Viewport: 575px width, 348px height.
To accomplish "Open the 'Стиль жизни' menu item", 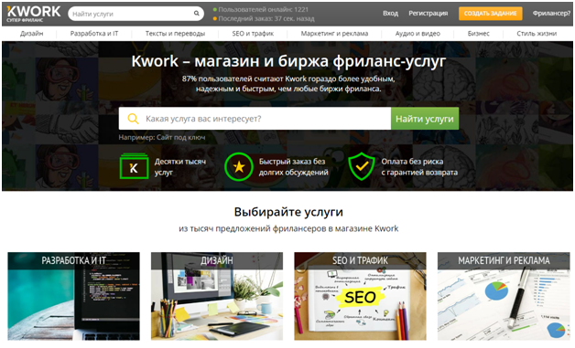I will tap(537, 34).
